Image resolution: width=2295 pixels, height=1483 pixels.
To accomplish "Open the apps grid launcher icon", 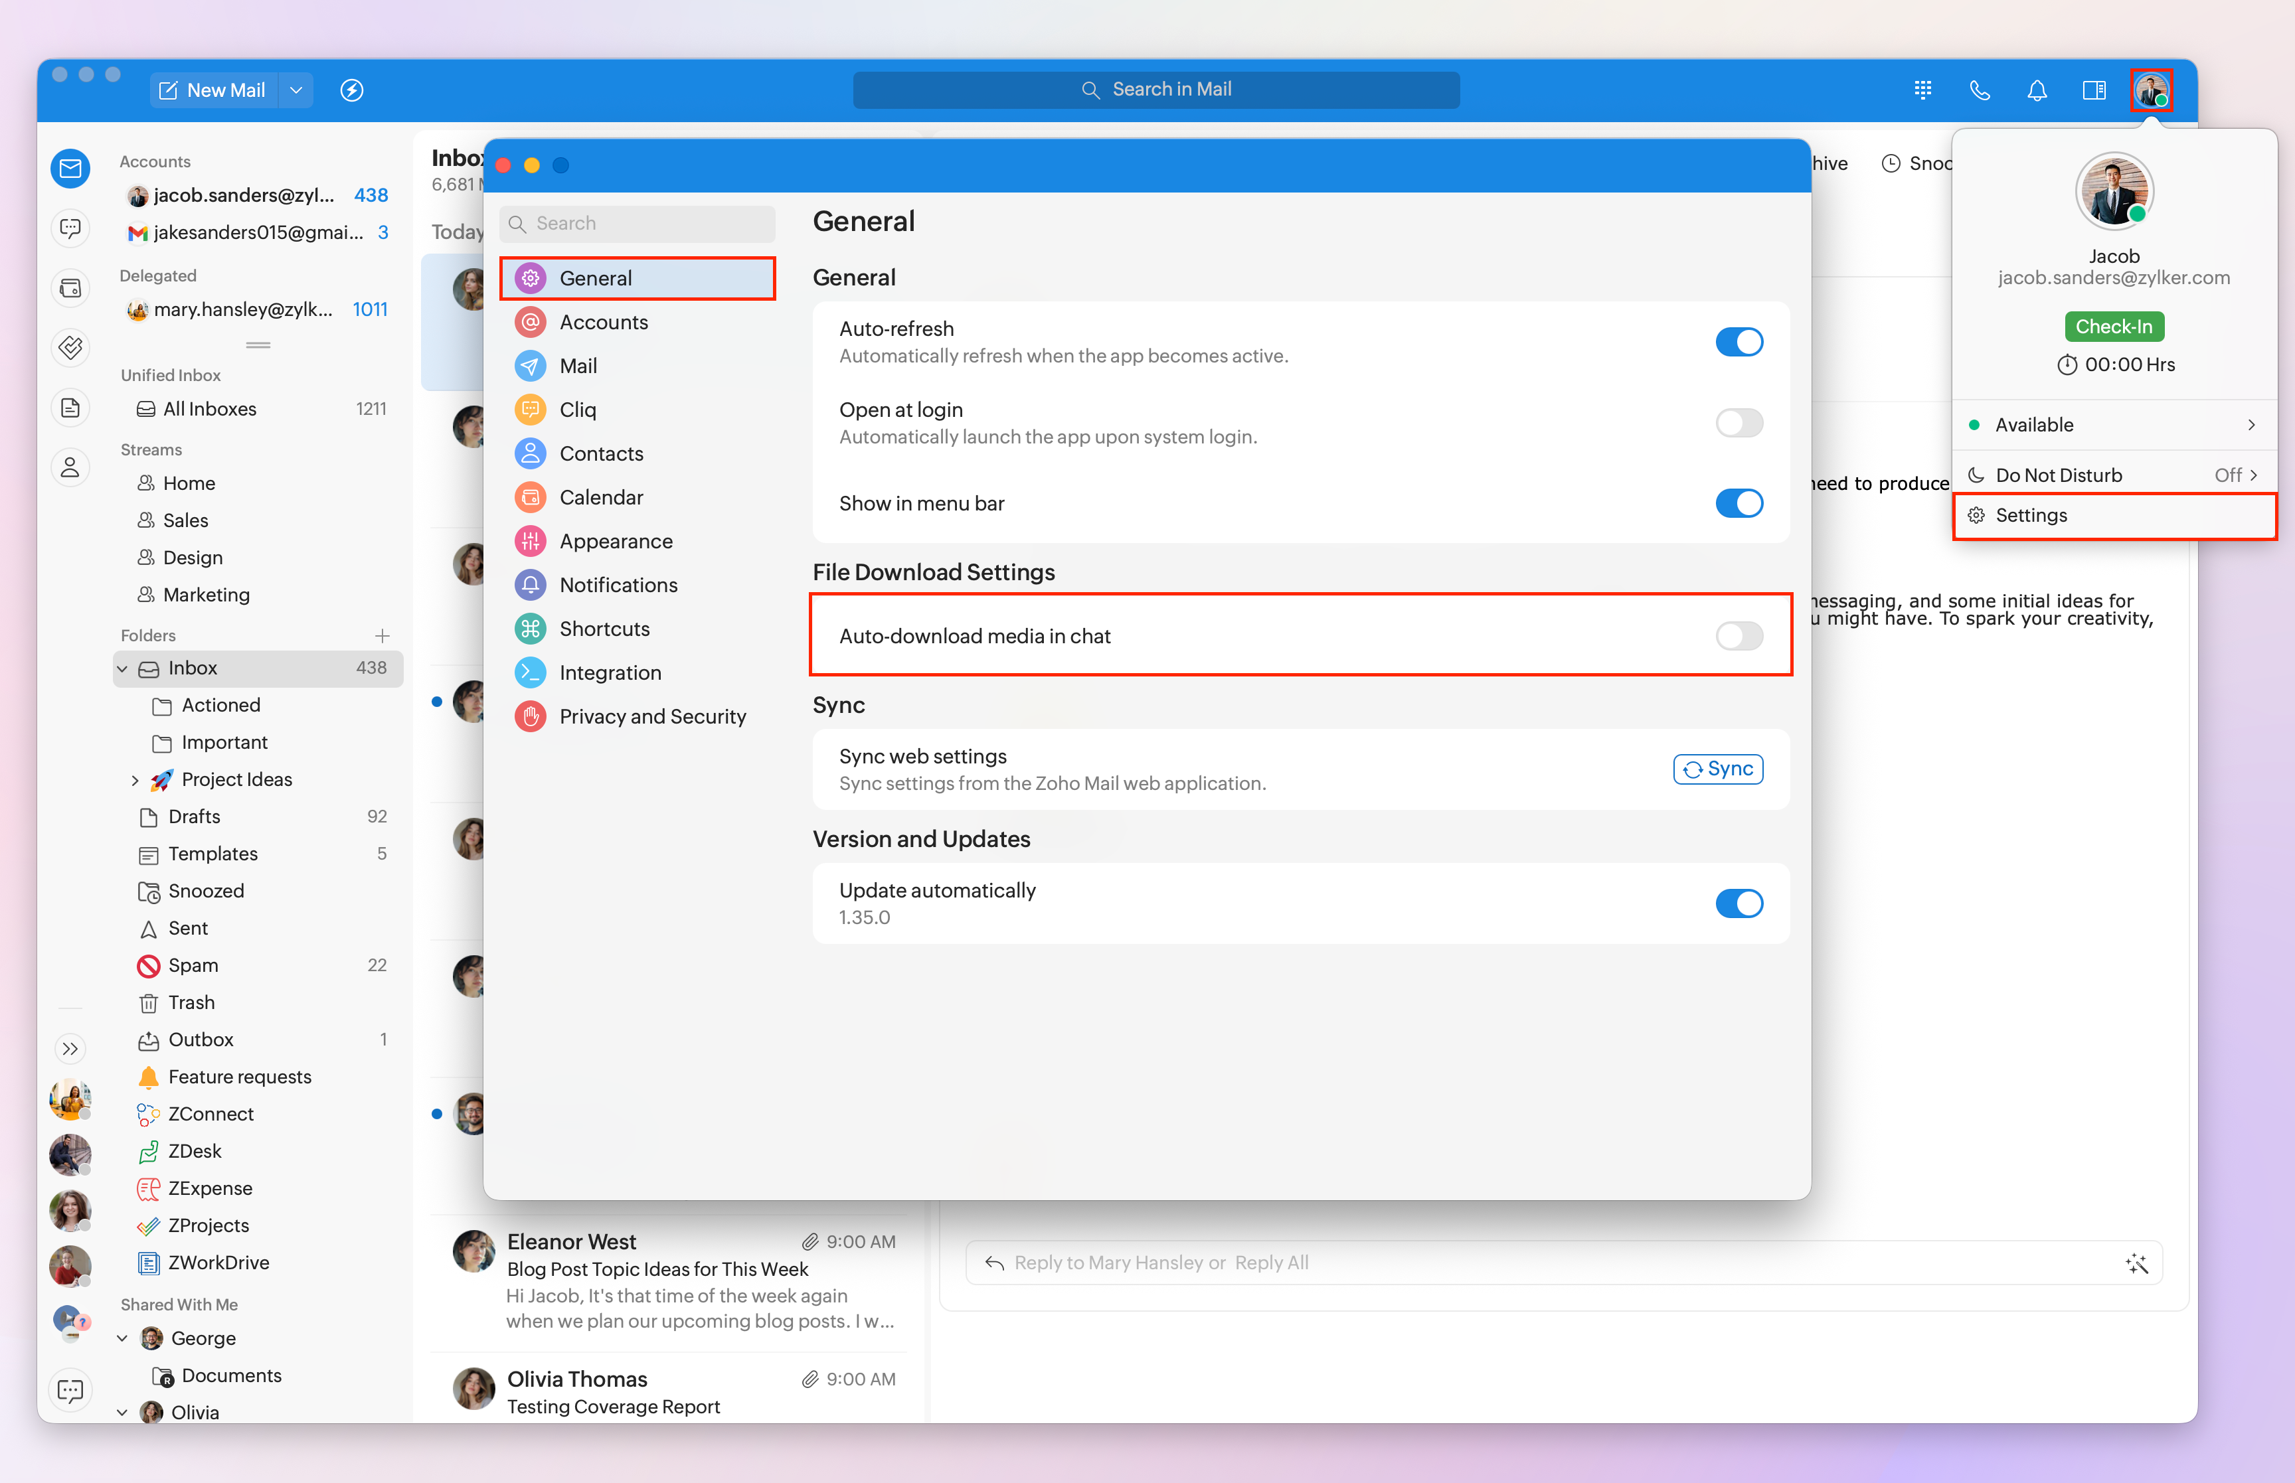I will click(x=1922, y=90).
